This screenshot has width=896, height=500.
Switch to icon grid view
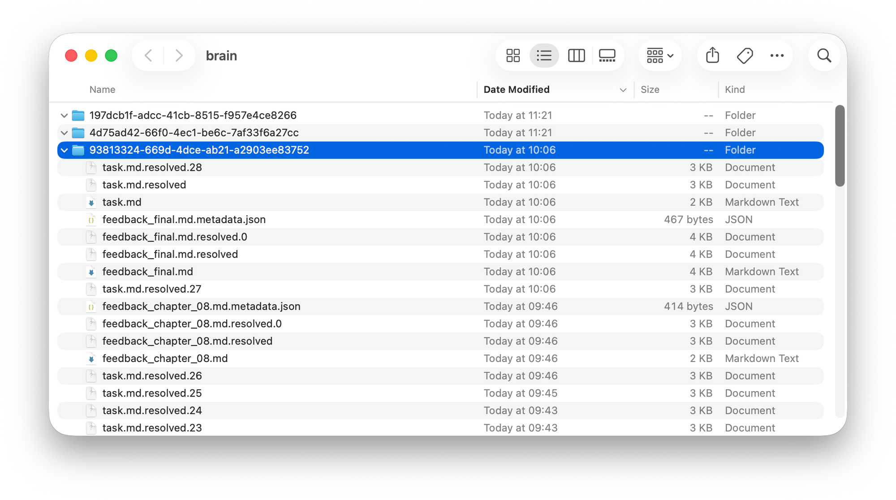[513, 56]
